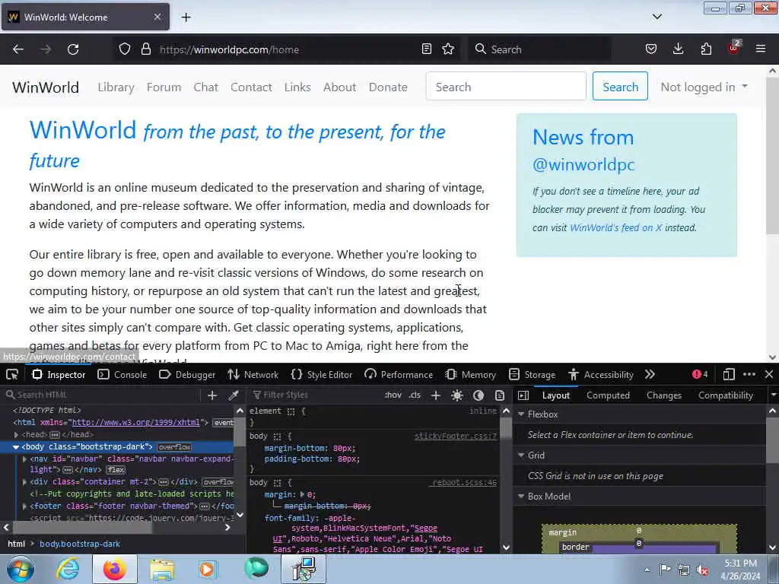The image size is (779, 584).
Task: Click the volume speaker tray icon
Action: coord(702,570)
